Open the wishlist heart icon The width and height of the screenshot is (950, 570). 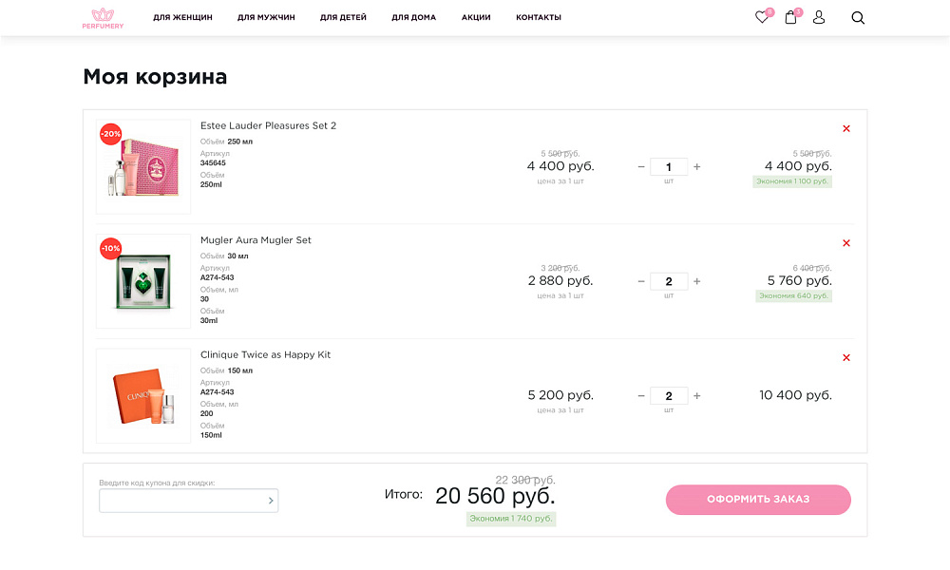point(761,17)
